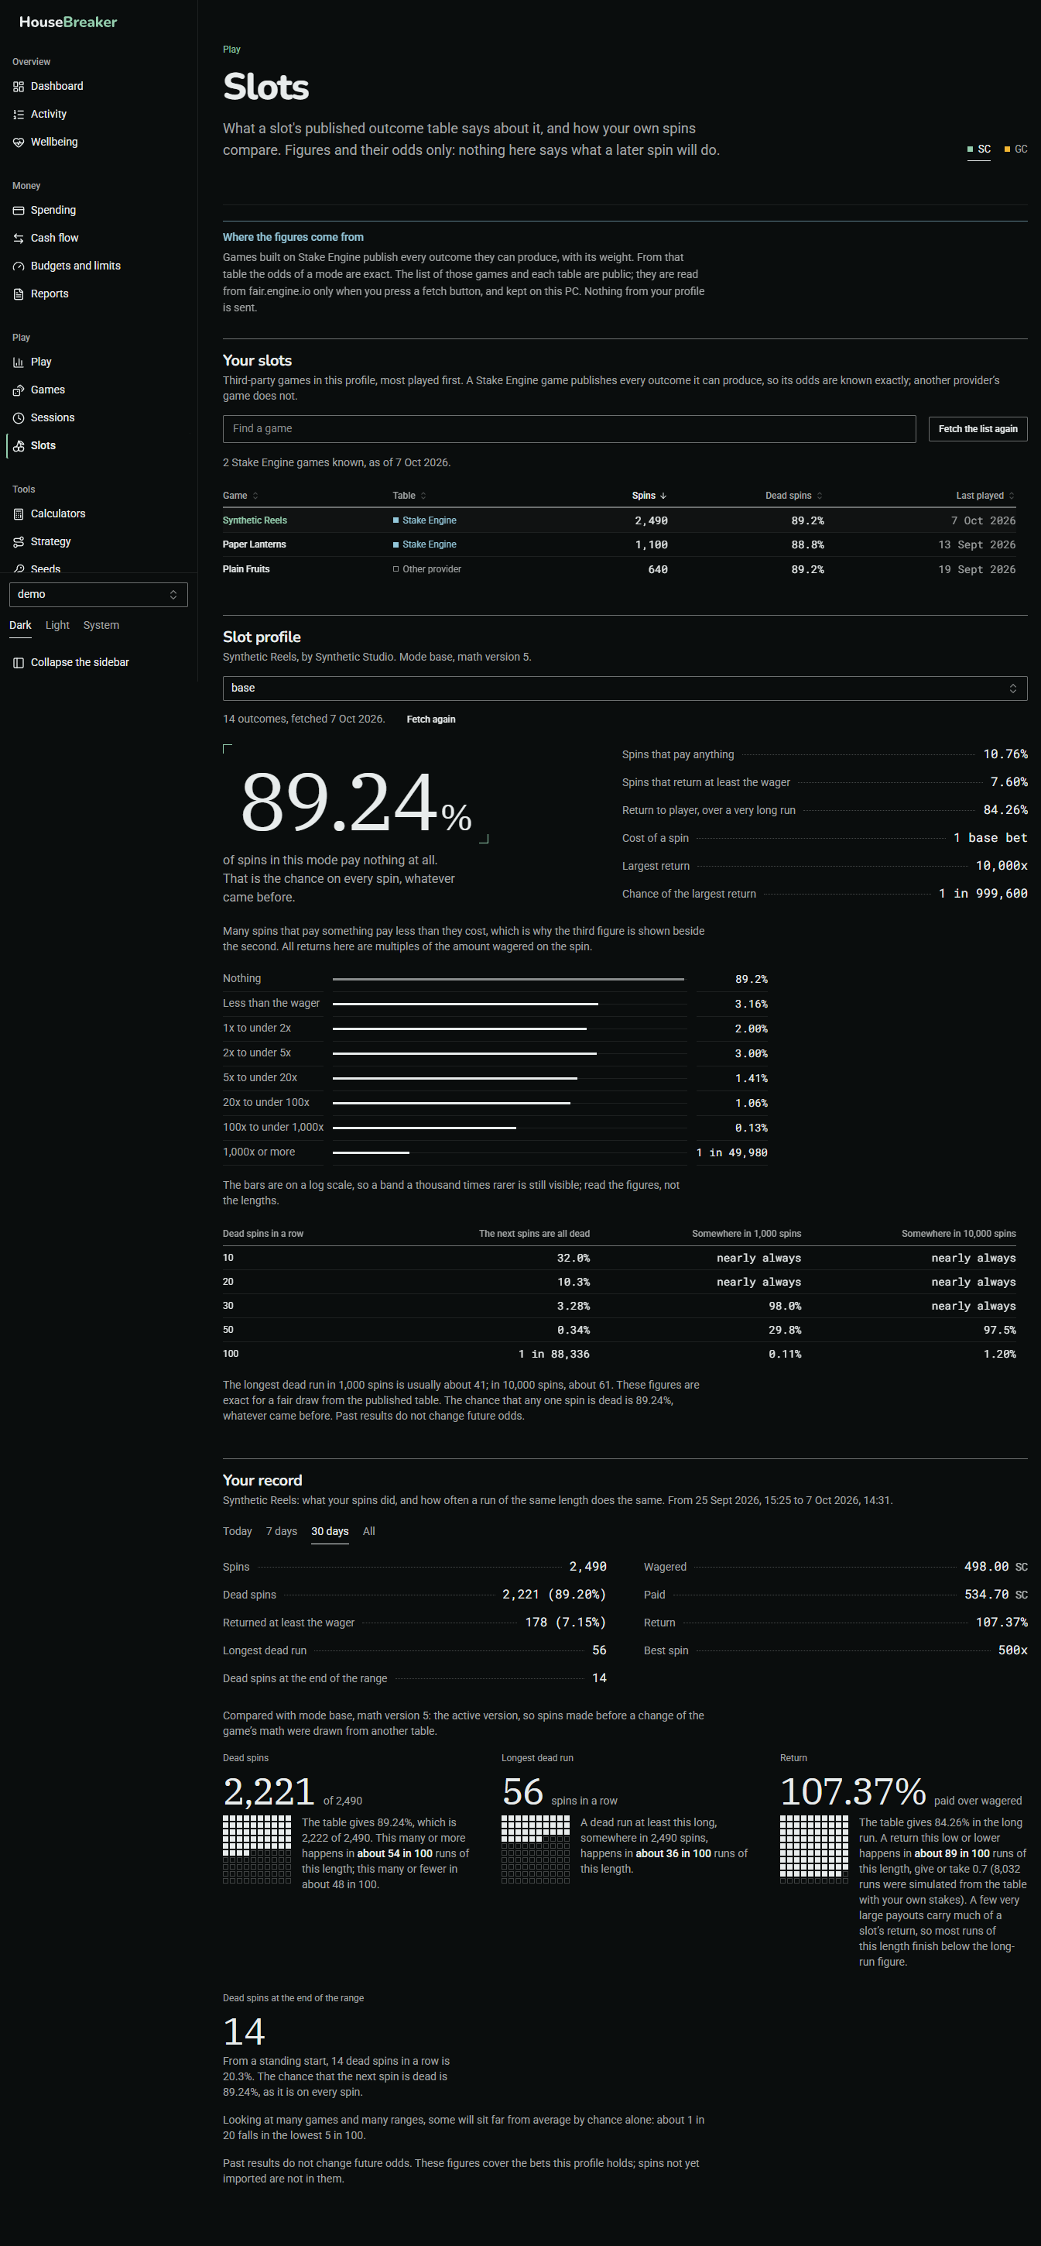Click the HouseBreaker logo text
Image resolution: width=1041 pixels, height=2246 pixels.
pyautogui.click(x=68, y=22)
